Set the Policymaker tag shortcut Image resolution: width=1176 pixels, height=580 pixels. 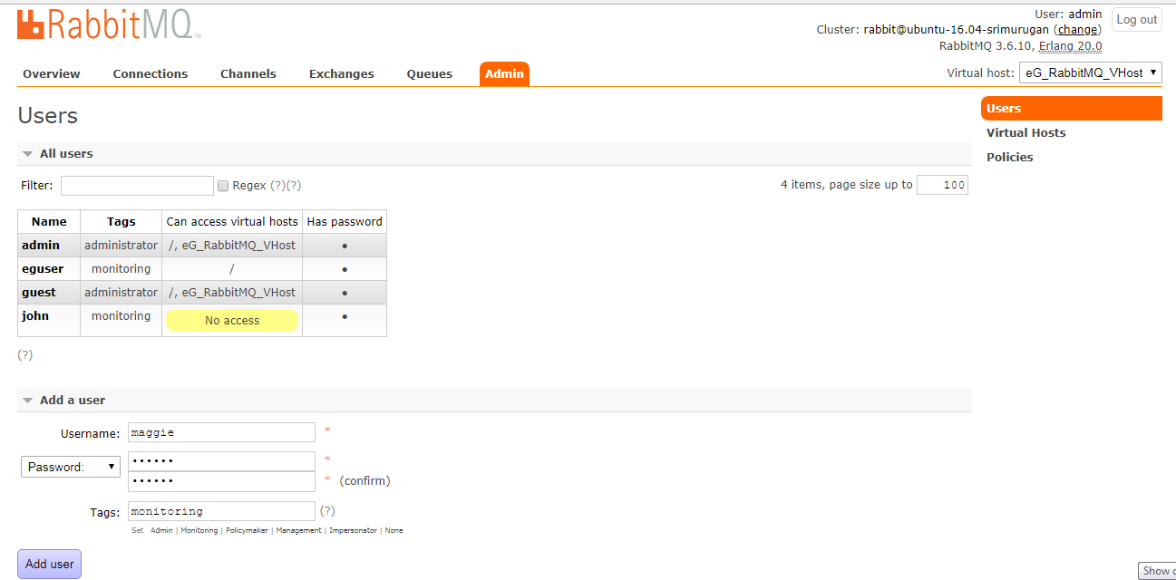[247, 530]
